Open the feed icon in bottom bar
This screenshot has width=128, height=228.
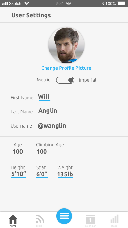coord(40,219)
